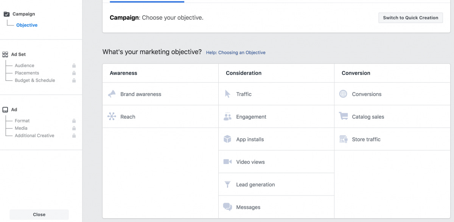The image size is (454, 222).
Task: Switch to Quick Creation mode
Action: pos(410,18)
